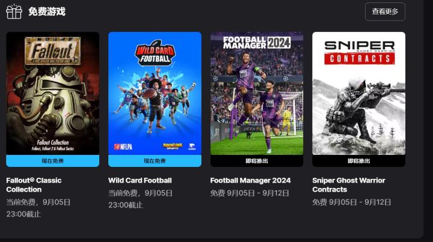Click the Wild Card Football logo emblem
Viewport: 433px width, 242px height.
[x=155, y=53]
